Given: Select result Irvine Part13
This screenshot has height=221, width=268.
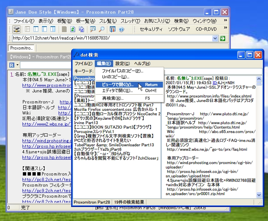Looking at the screenshot, I should click(86, 123).
